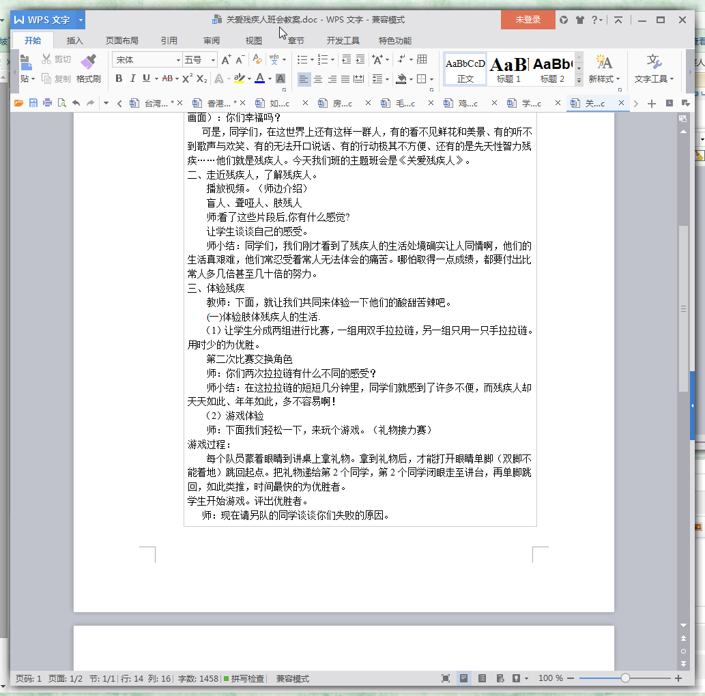Apply the 标题 2 style
The height and width of the screenshot is (696, 705).
point(553,69)
